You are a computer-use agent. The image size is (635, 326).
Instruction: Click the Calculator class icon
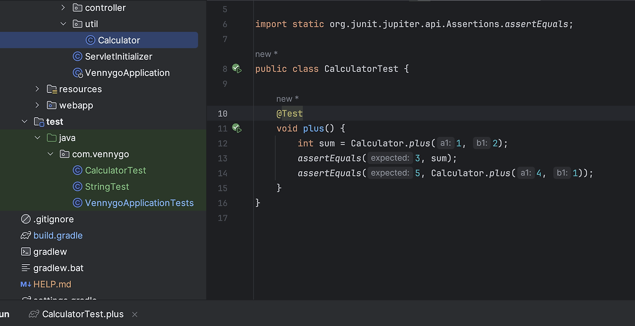[x=90, y=40]
